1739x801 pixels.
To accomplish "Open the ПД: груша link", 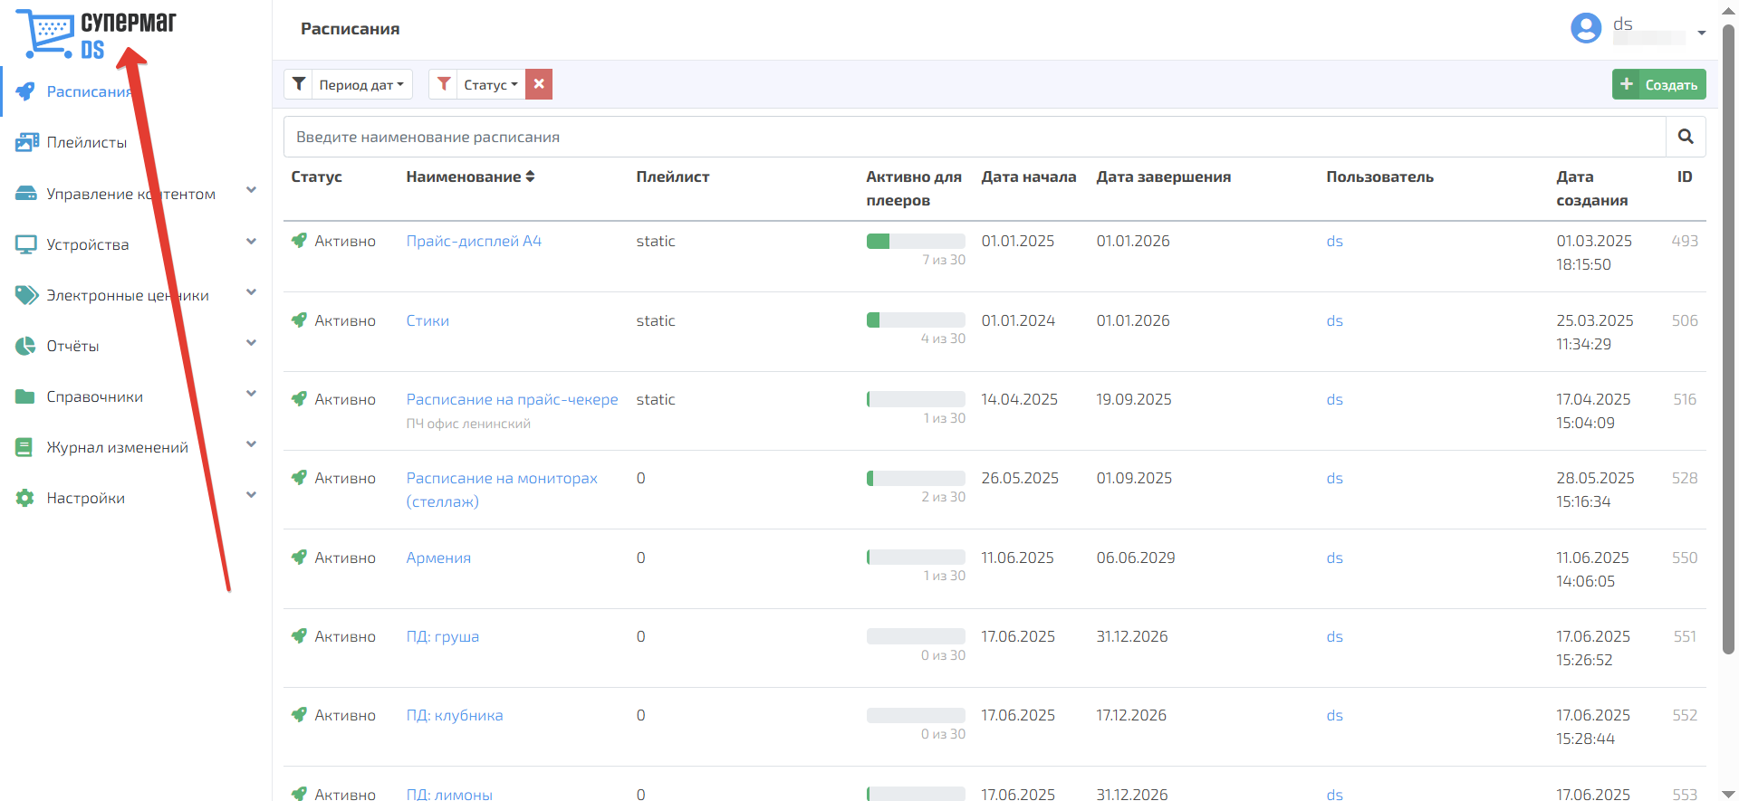I will click(x=443, y=636).
